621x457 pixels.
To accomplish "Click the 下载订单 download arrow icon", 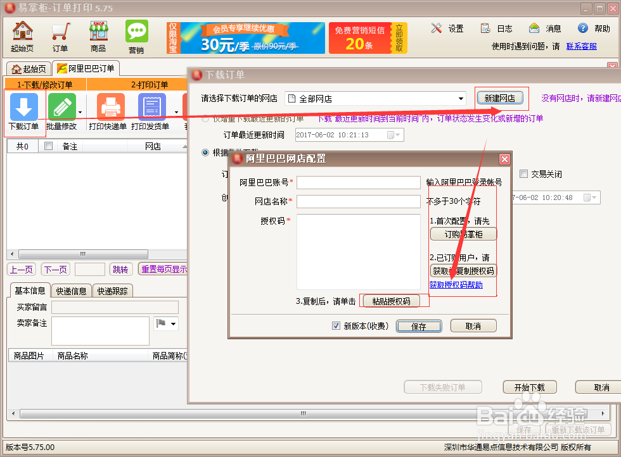I will (x=24, y=107).
